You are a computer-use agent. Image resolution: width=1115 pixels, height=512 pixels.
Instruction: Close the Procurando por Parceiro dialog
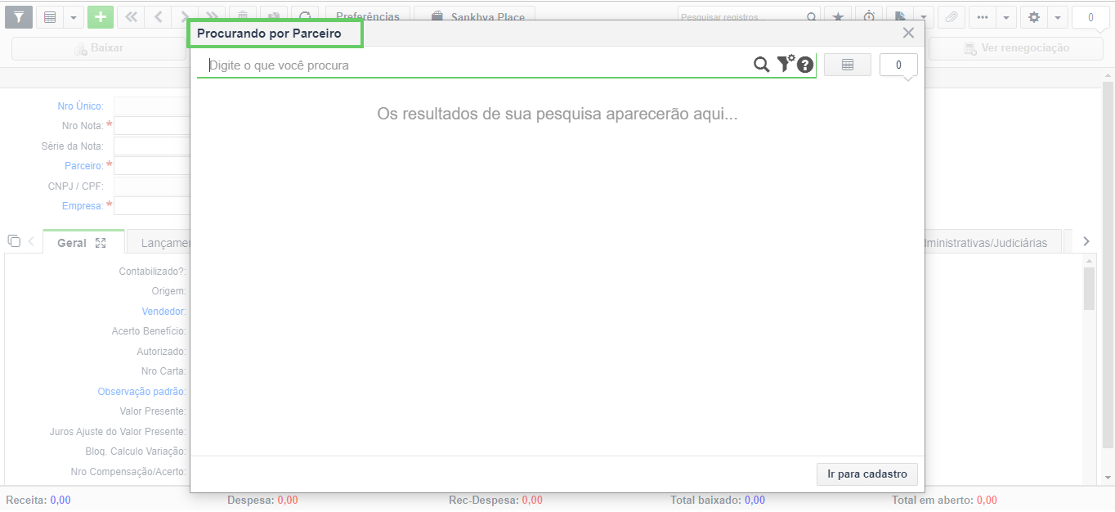(x=908, y=34)
